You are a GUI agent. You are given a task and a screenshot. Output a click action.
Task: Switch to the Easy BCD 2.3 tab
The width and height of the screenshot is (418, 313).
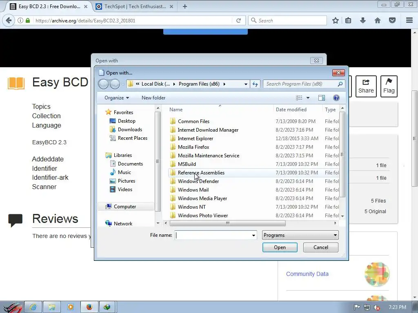[x=49, y=7]
